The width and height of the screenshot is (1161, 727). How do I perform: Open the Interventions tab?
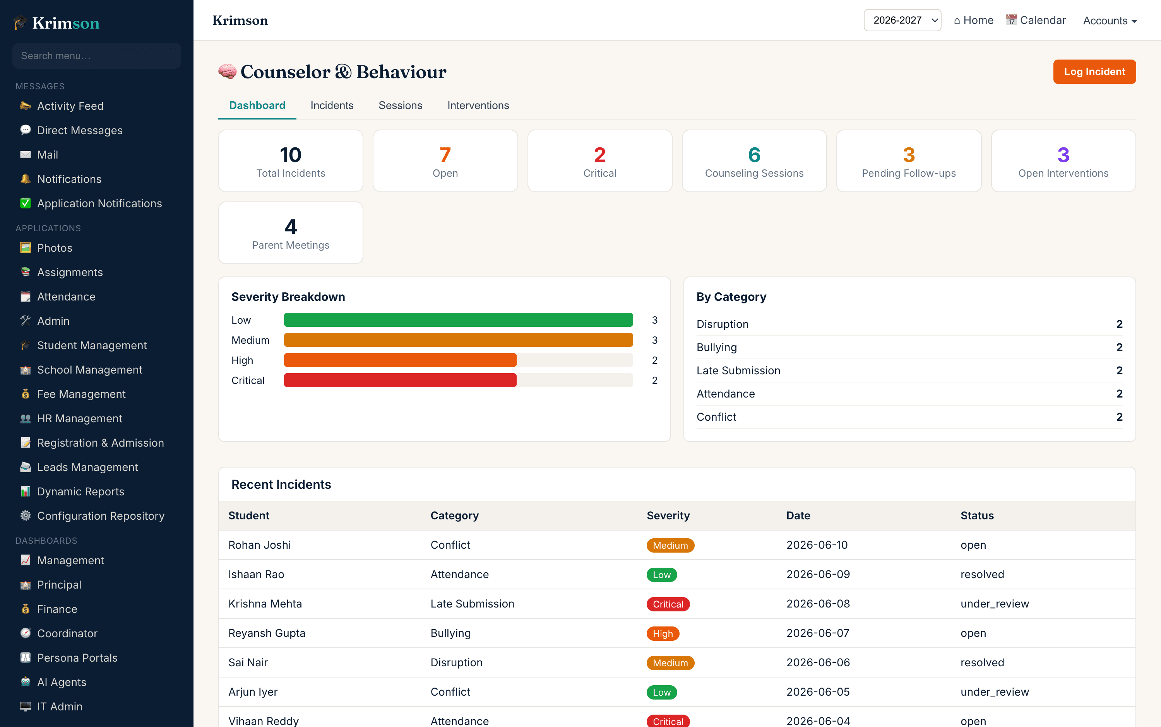(x=478, y=105)
